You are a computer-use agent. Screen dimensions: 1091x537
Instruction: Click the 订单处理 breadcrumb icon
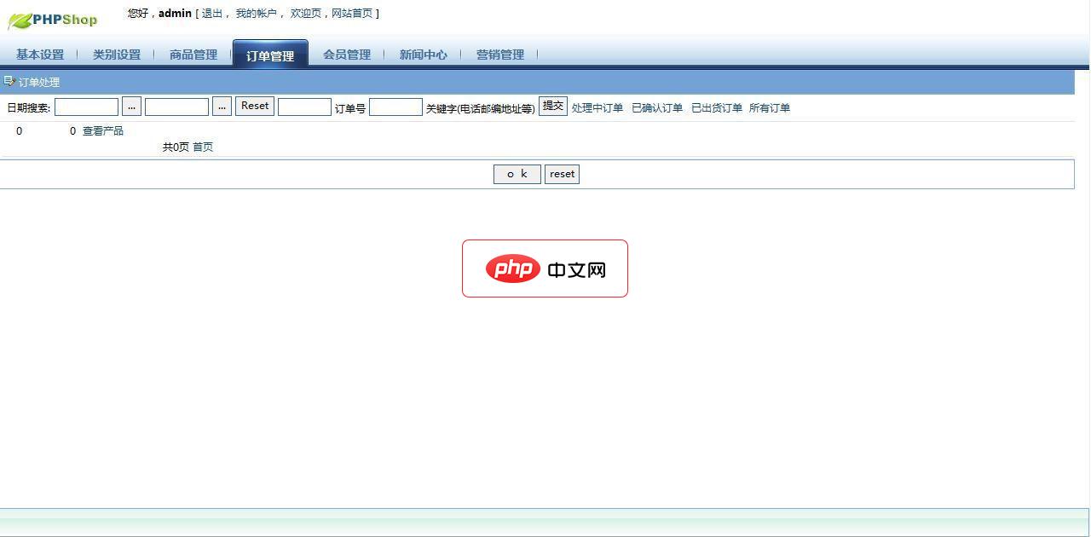pyautogui.click(x=9, y=82)
